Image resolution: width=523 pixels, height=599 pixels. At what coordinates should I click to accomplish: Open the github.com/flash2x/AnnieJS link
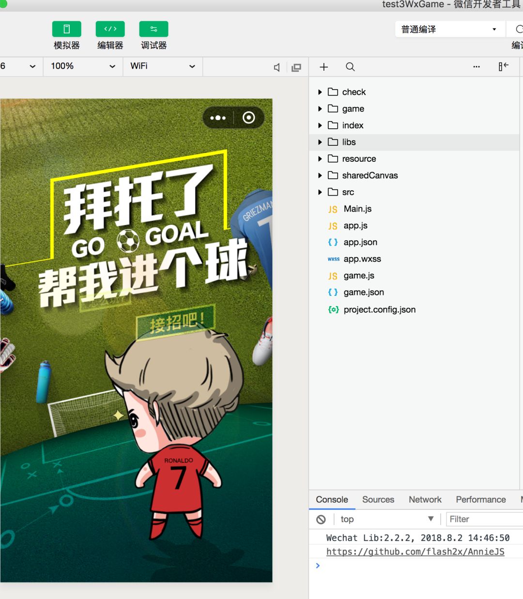(415, 552)
